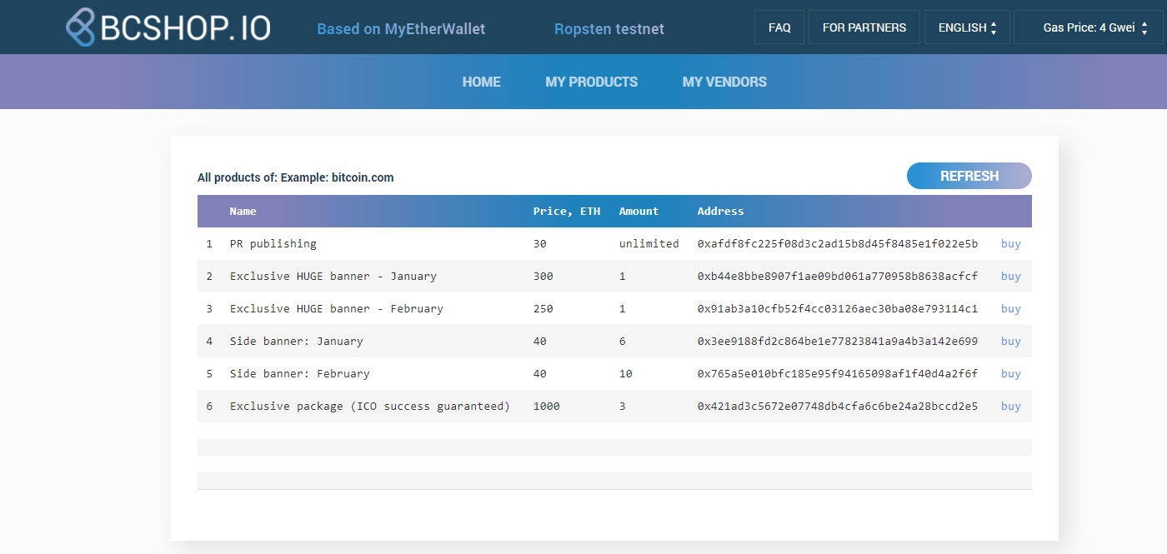Click the Ropsten testnet label
The width and height of the screenshot is (1167, 554).
[x=609, y=29]
